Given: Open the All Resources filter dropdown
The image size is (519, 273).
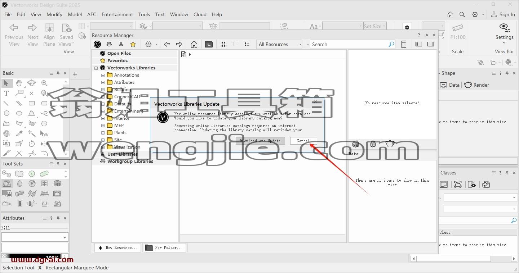Looking at the screenshot, I should pos(280,44).
